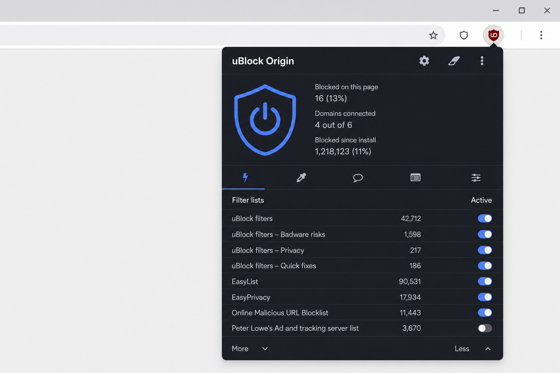Disable the uBlock filters list toggle
Screen dimensions: 560x373
485,219
